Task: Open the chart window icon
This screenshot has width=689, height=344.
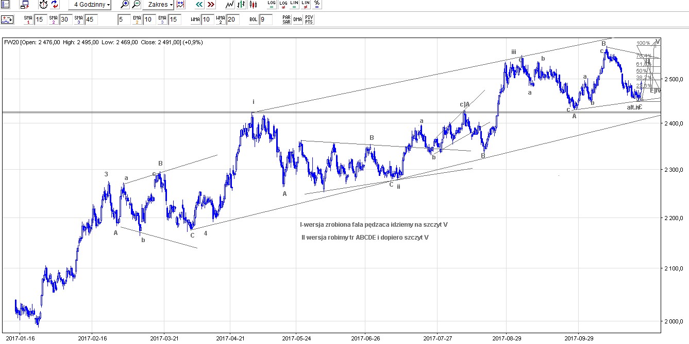Action: (6, 5)
